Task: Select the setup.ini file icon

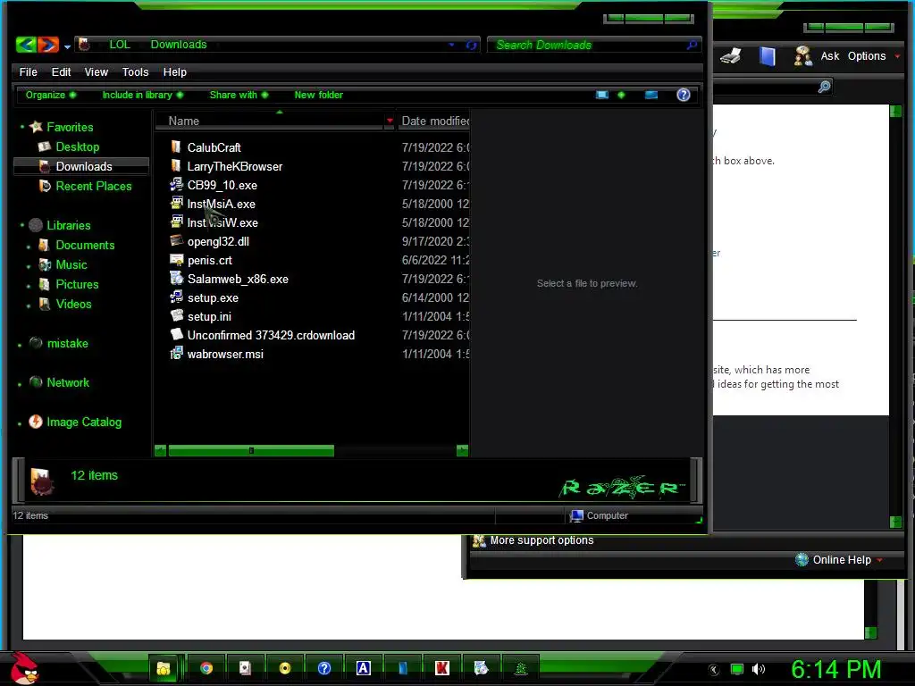Action: [x=176, y=316]
